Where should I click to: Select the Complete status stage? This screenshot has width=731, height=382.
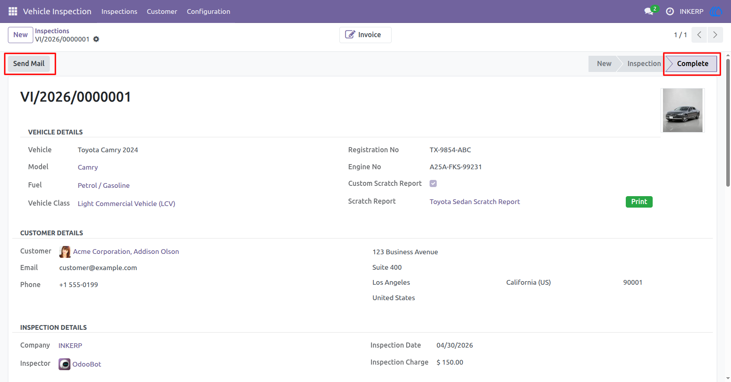click(x=692, y=64)
